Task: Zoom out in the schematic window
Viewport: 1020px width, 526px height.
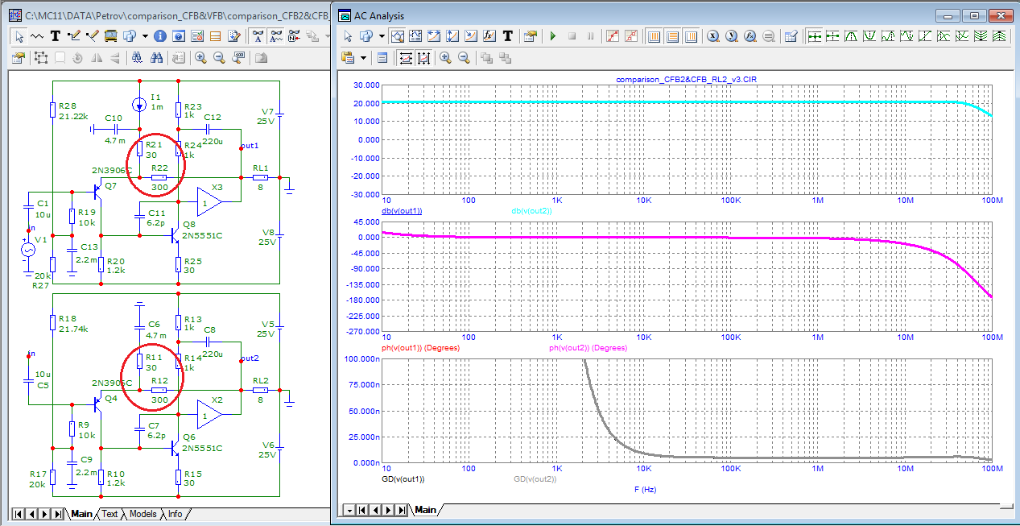Action: click(x=219, y=58)
